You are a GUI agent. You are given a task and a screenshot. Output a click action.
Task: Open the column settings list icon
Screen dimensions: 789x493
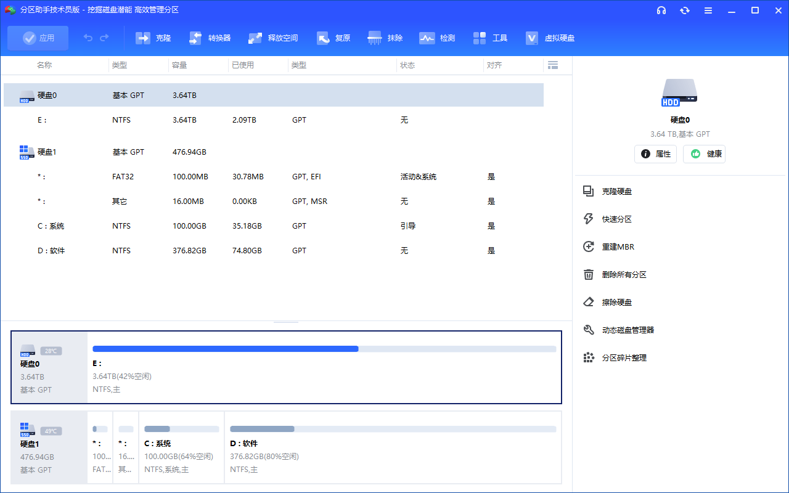click(x=552, y=65)
